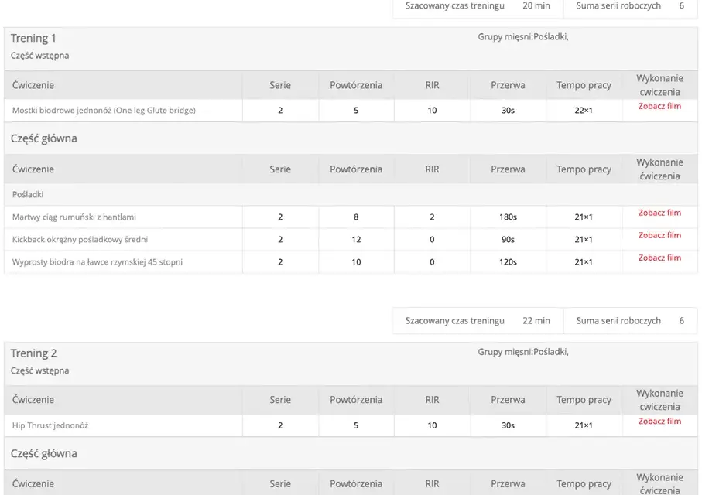Click the Trening 1 heading

[x=33, y=38]
